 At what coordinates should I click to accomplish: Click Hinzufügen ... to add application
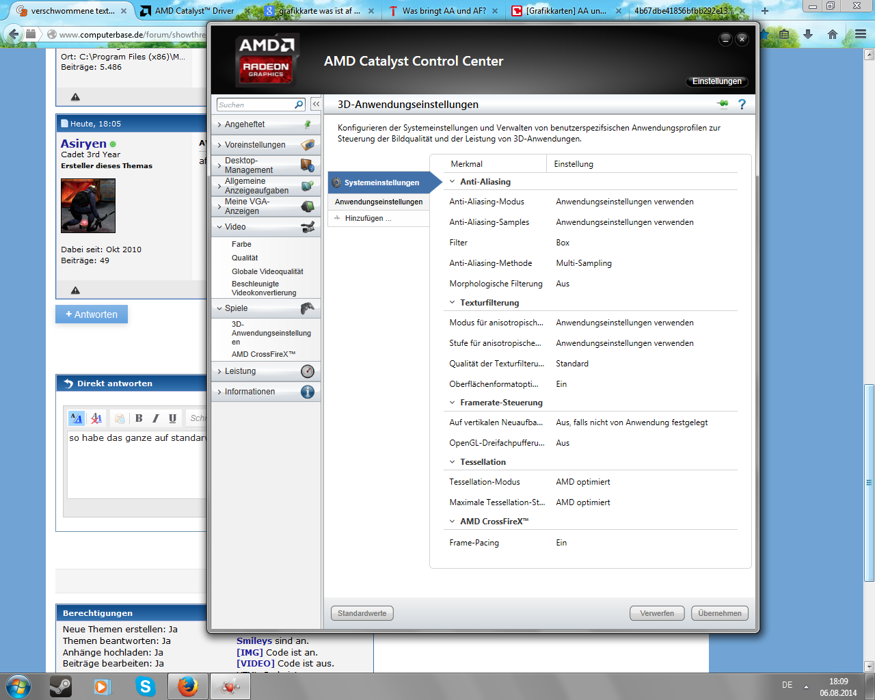click(x=368, y=218)
